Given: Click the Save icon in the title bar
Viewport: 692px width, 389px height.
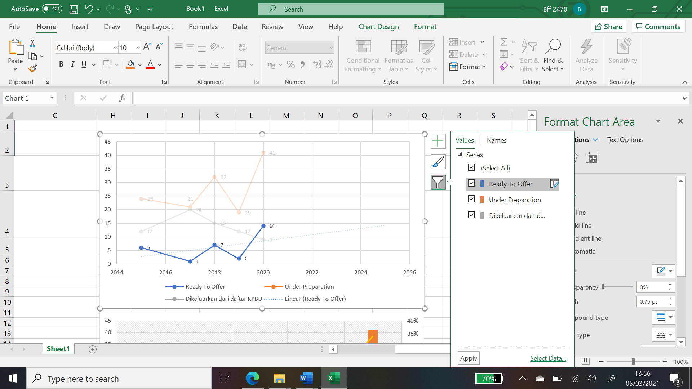Looking at the screenshot, I should pos(74,9).
